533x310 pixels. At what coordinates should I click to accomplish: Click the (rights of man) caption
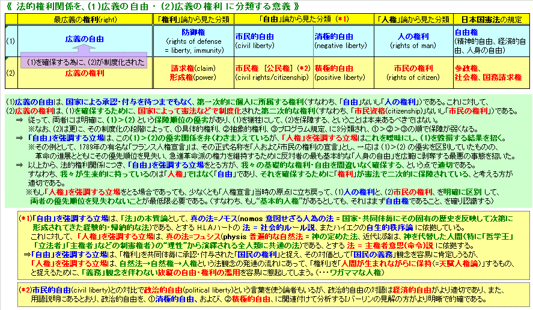pyautogui.click(x=413, y=46)
